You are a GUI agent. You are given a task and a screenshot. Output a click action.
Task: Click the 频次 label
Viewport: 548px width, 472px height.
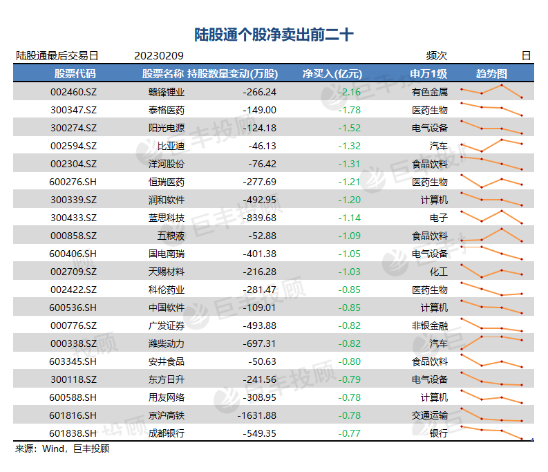[x=437, y=56]
